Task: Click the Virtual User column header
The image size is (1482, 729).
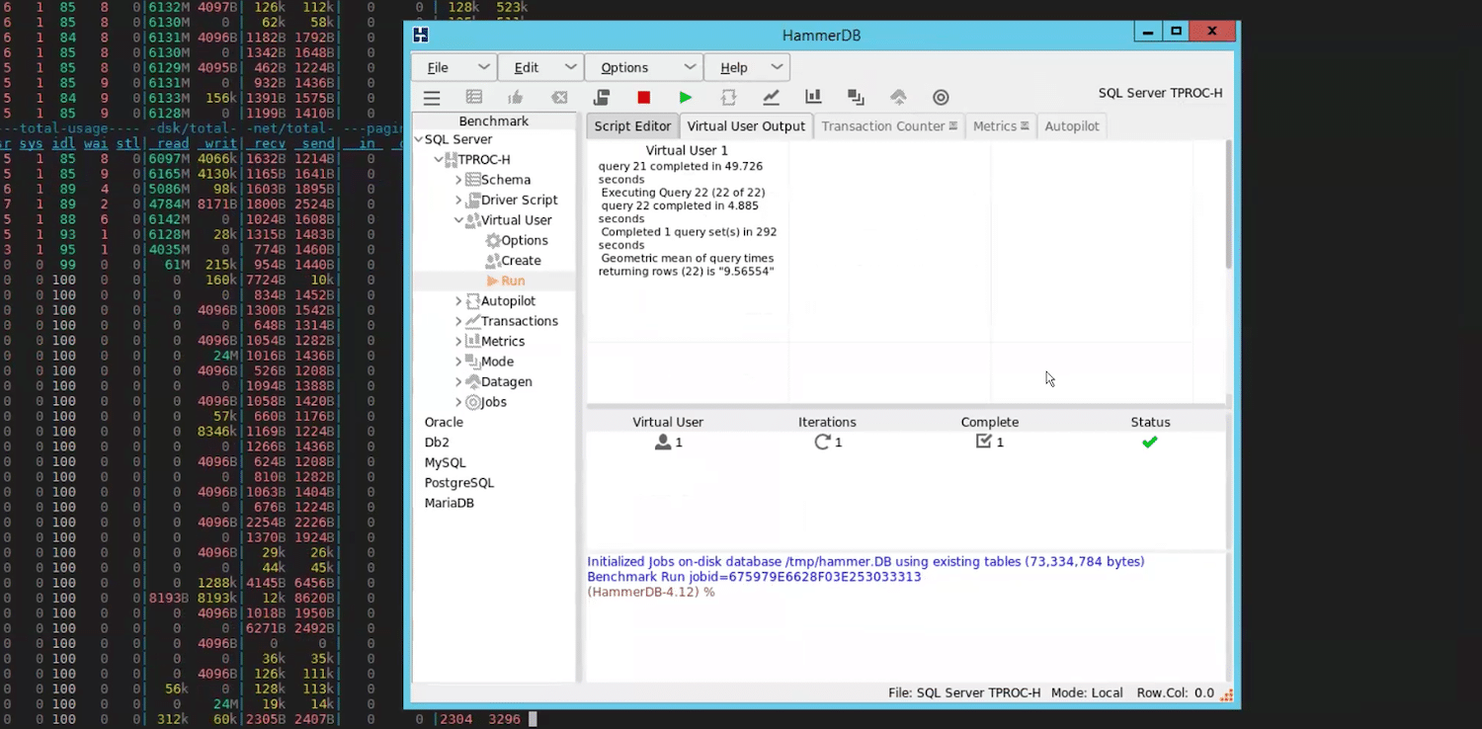Action: pos(668,422)
